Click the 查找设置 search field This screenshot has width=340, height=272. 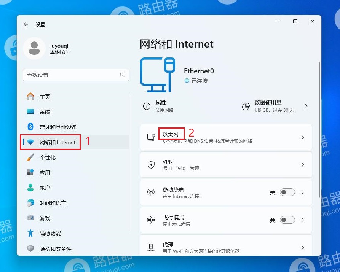76,75
